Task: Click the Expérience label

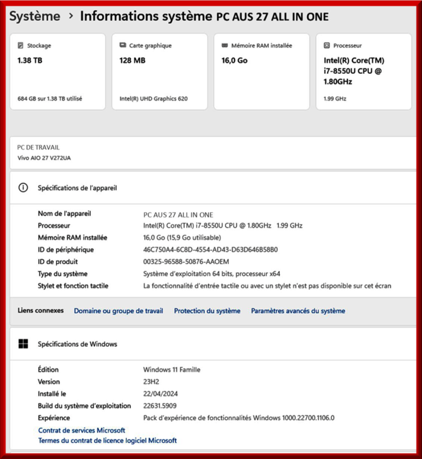Action: [x=54, y=418]
